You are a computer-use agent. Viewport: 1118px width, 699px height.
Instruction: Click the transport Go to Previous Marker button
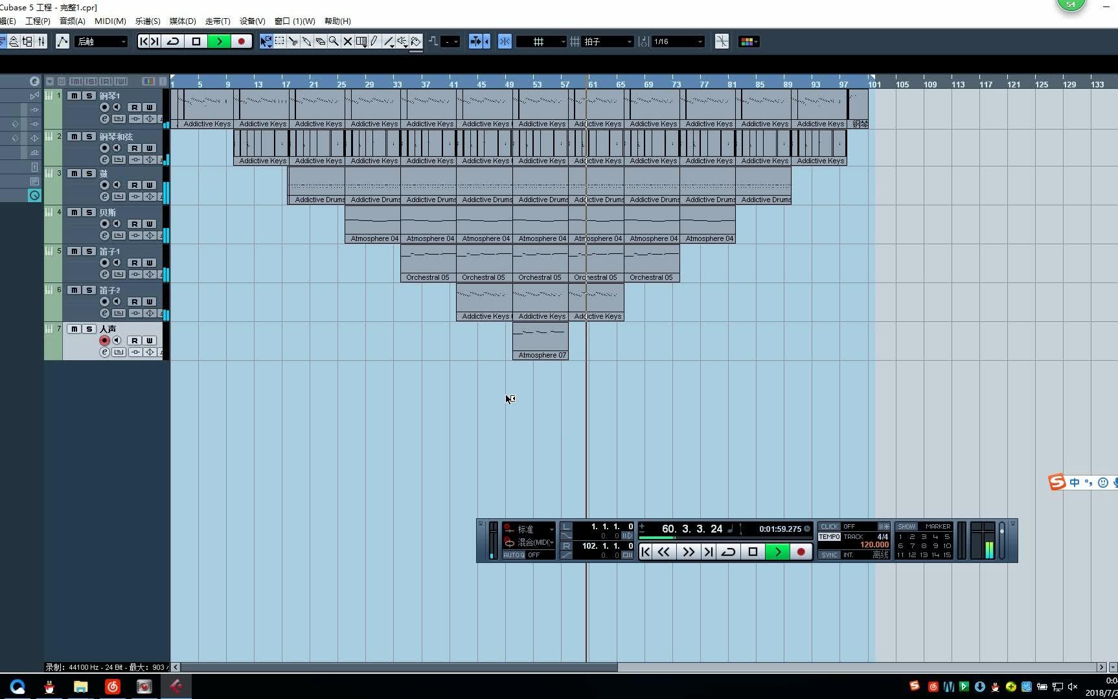click(x=646, y=552)
